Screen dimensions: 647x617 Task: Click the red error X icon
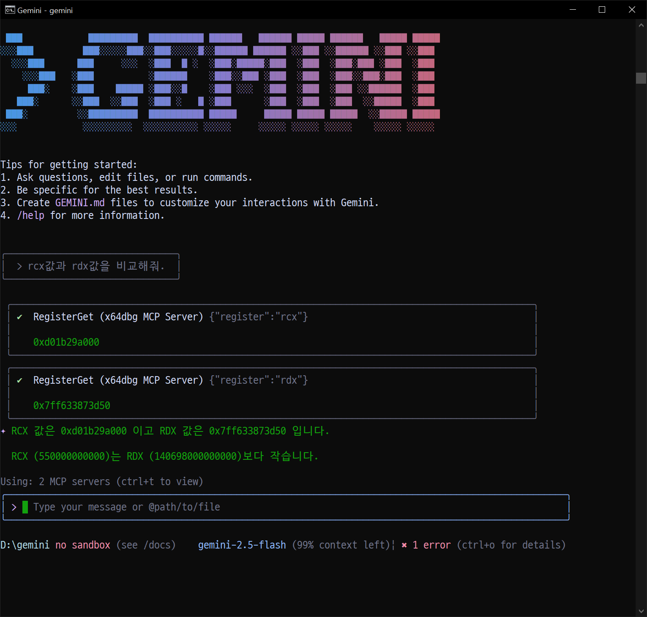coord(404,545)
